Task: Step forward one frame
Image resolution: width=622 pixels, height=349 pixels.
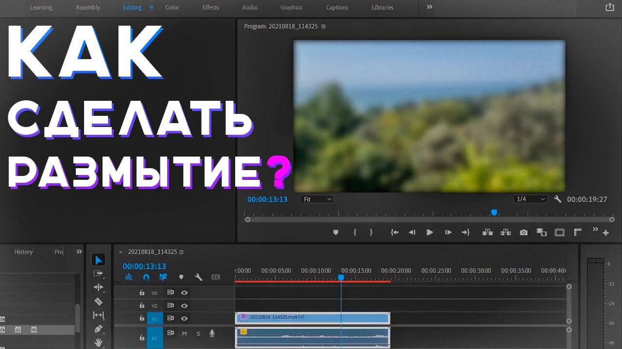Action: (448, 233)
